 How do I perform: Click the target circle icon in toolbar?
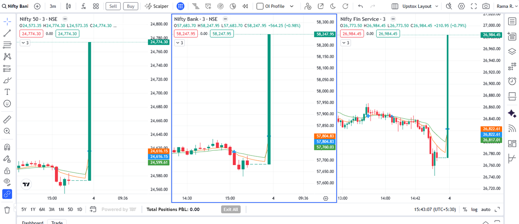220,6
